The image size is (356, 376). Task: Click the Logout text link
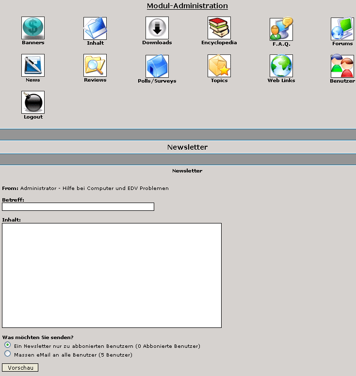33,117
